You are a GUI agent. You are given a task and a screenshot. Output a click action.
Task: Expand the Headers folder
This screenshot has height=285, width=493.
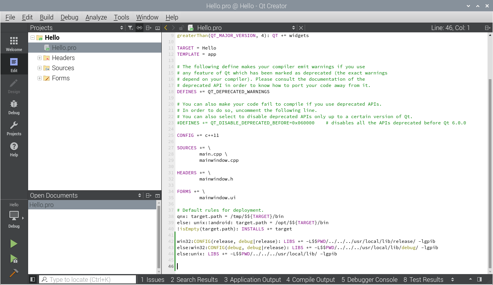pos(39,58)
